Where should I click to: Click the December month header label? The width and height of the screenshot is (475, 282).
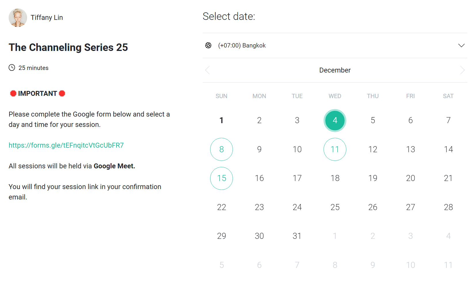tap(335, 70)
